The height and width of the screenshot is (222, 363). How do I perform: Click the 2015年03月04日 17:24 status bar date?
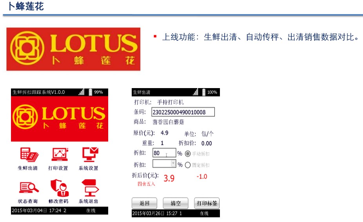tap(36, 210)
